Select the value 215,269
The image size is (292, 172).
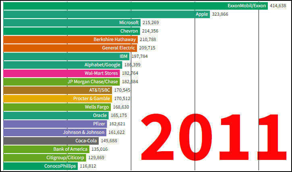151,23
